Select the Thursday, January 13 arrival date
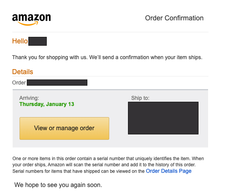This screenshot has height=192, width=228. 47,104
